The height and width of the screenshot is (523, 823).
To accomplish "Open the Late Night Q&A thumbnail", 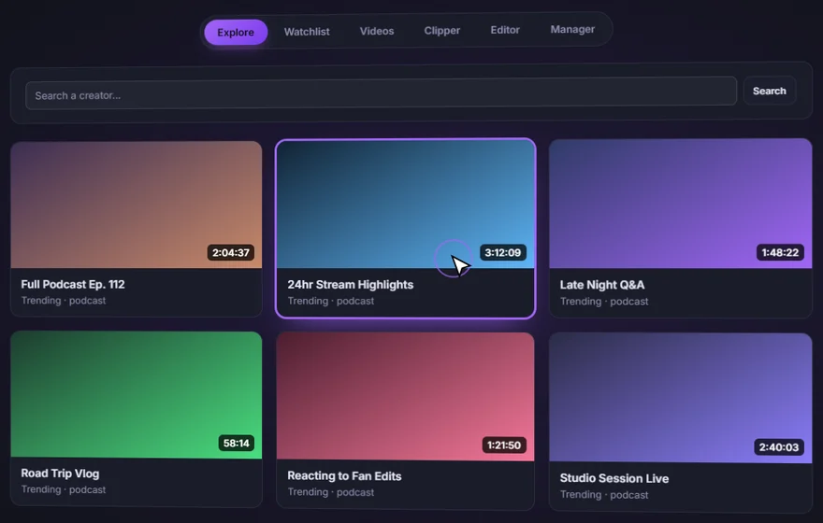I will point(681,204).
